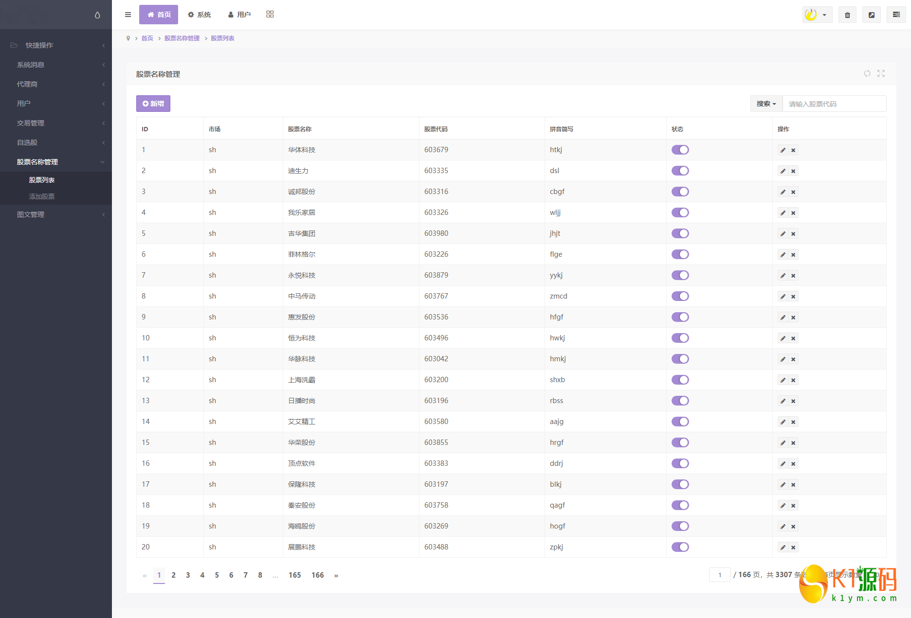The height and width of the screenshot is (618, 911).
Task: Open the 用户 top navigation menu
Action: click(x=239, y=15)
